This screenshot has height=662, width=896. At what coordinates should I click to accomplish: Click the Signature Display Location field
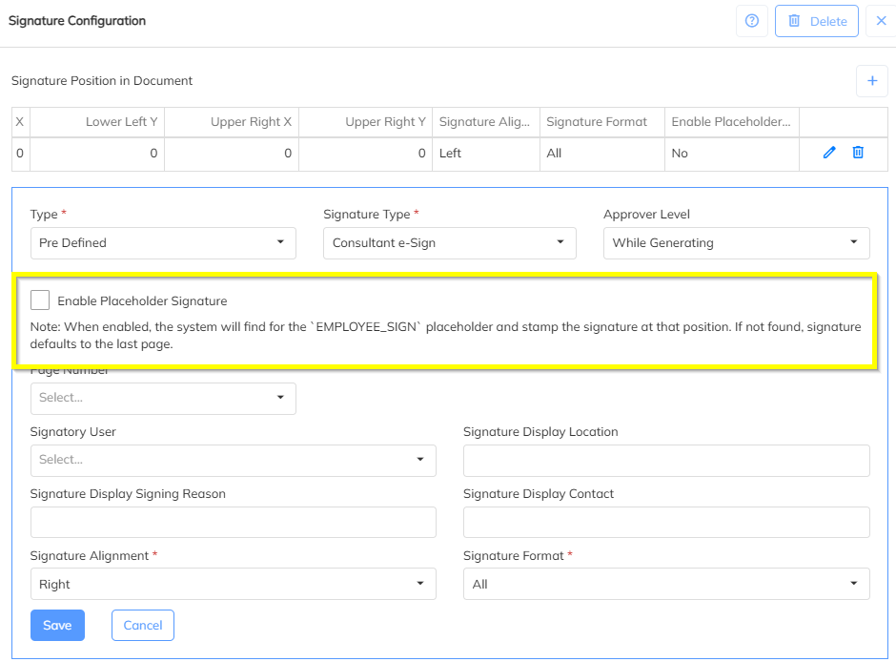tap(666, 460)
